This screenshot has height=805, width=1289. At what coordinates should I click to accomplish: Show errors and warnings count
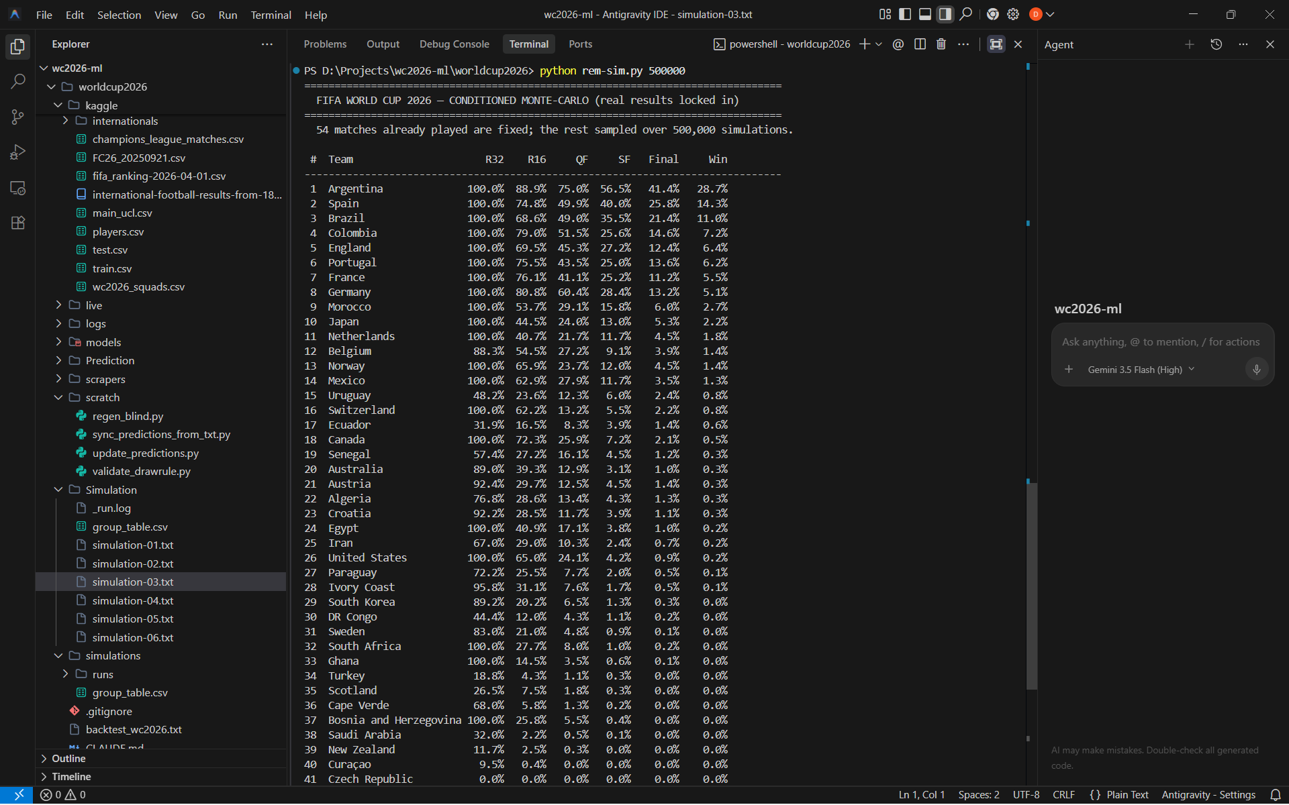pos(63,795)
